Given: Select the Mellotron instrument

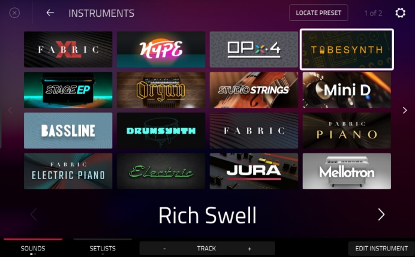Looking at the screenshot, I should (x=347, y=171).
